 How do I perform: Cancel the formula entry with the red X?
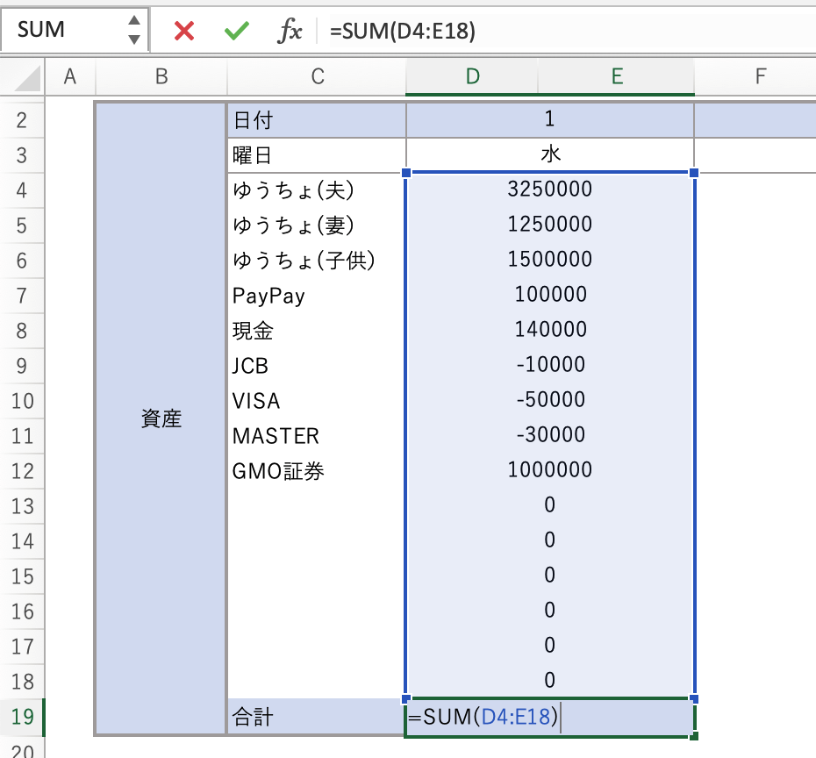pos(184,31)
